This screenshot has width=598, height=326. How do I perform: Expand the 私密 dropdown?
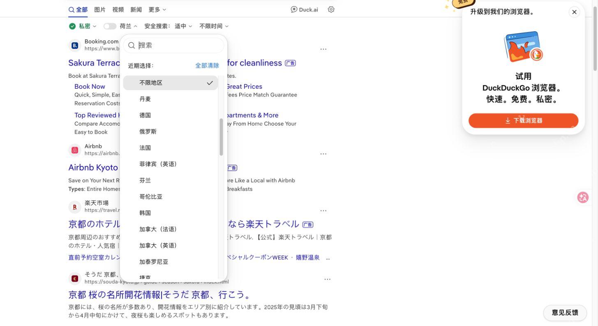tap(88, 26)
